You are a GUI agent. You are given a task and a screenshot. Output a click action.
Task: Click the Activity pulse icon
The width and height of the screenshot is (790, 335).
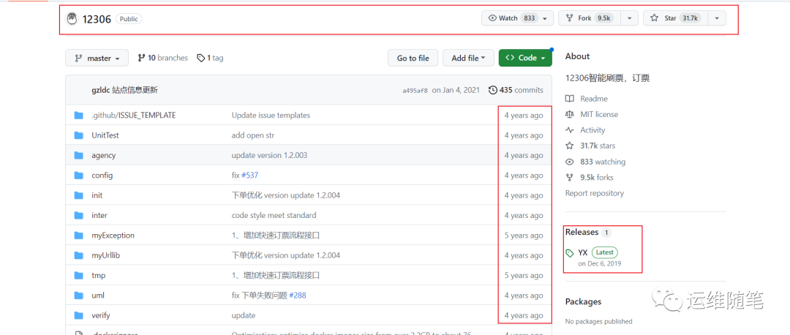coord(570,130)
